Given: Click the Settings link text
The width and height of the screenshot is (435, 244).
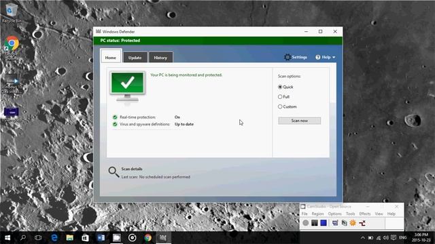Looking at the screenshot, I should coord(299,57).
